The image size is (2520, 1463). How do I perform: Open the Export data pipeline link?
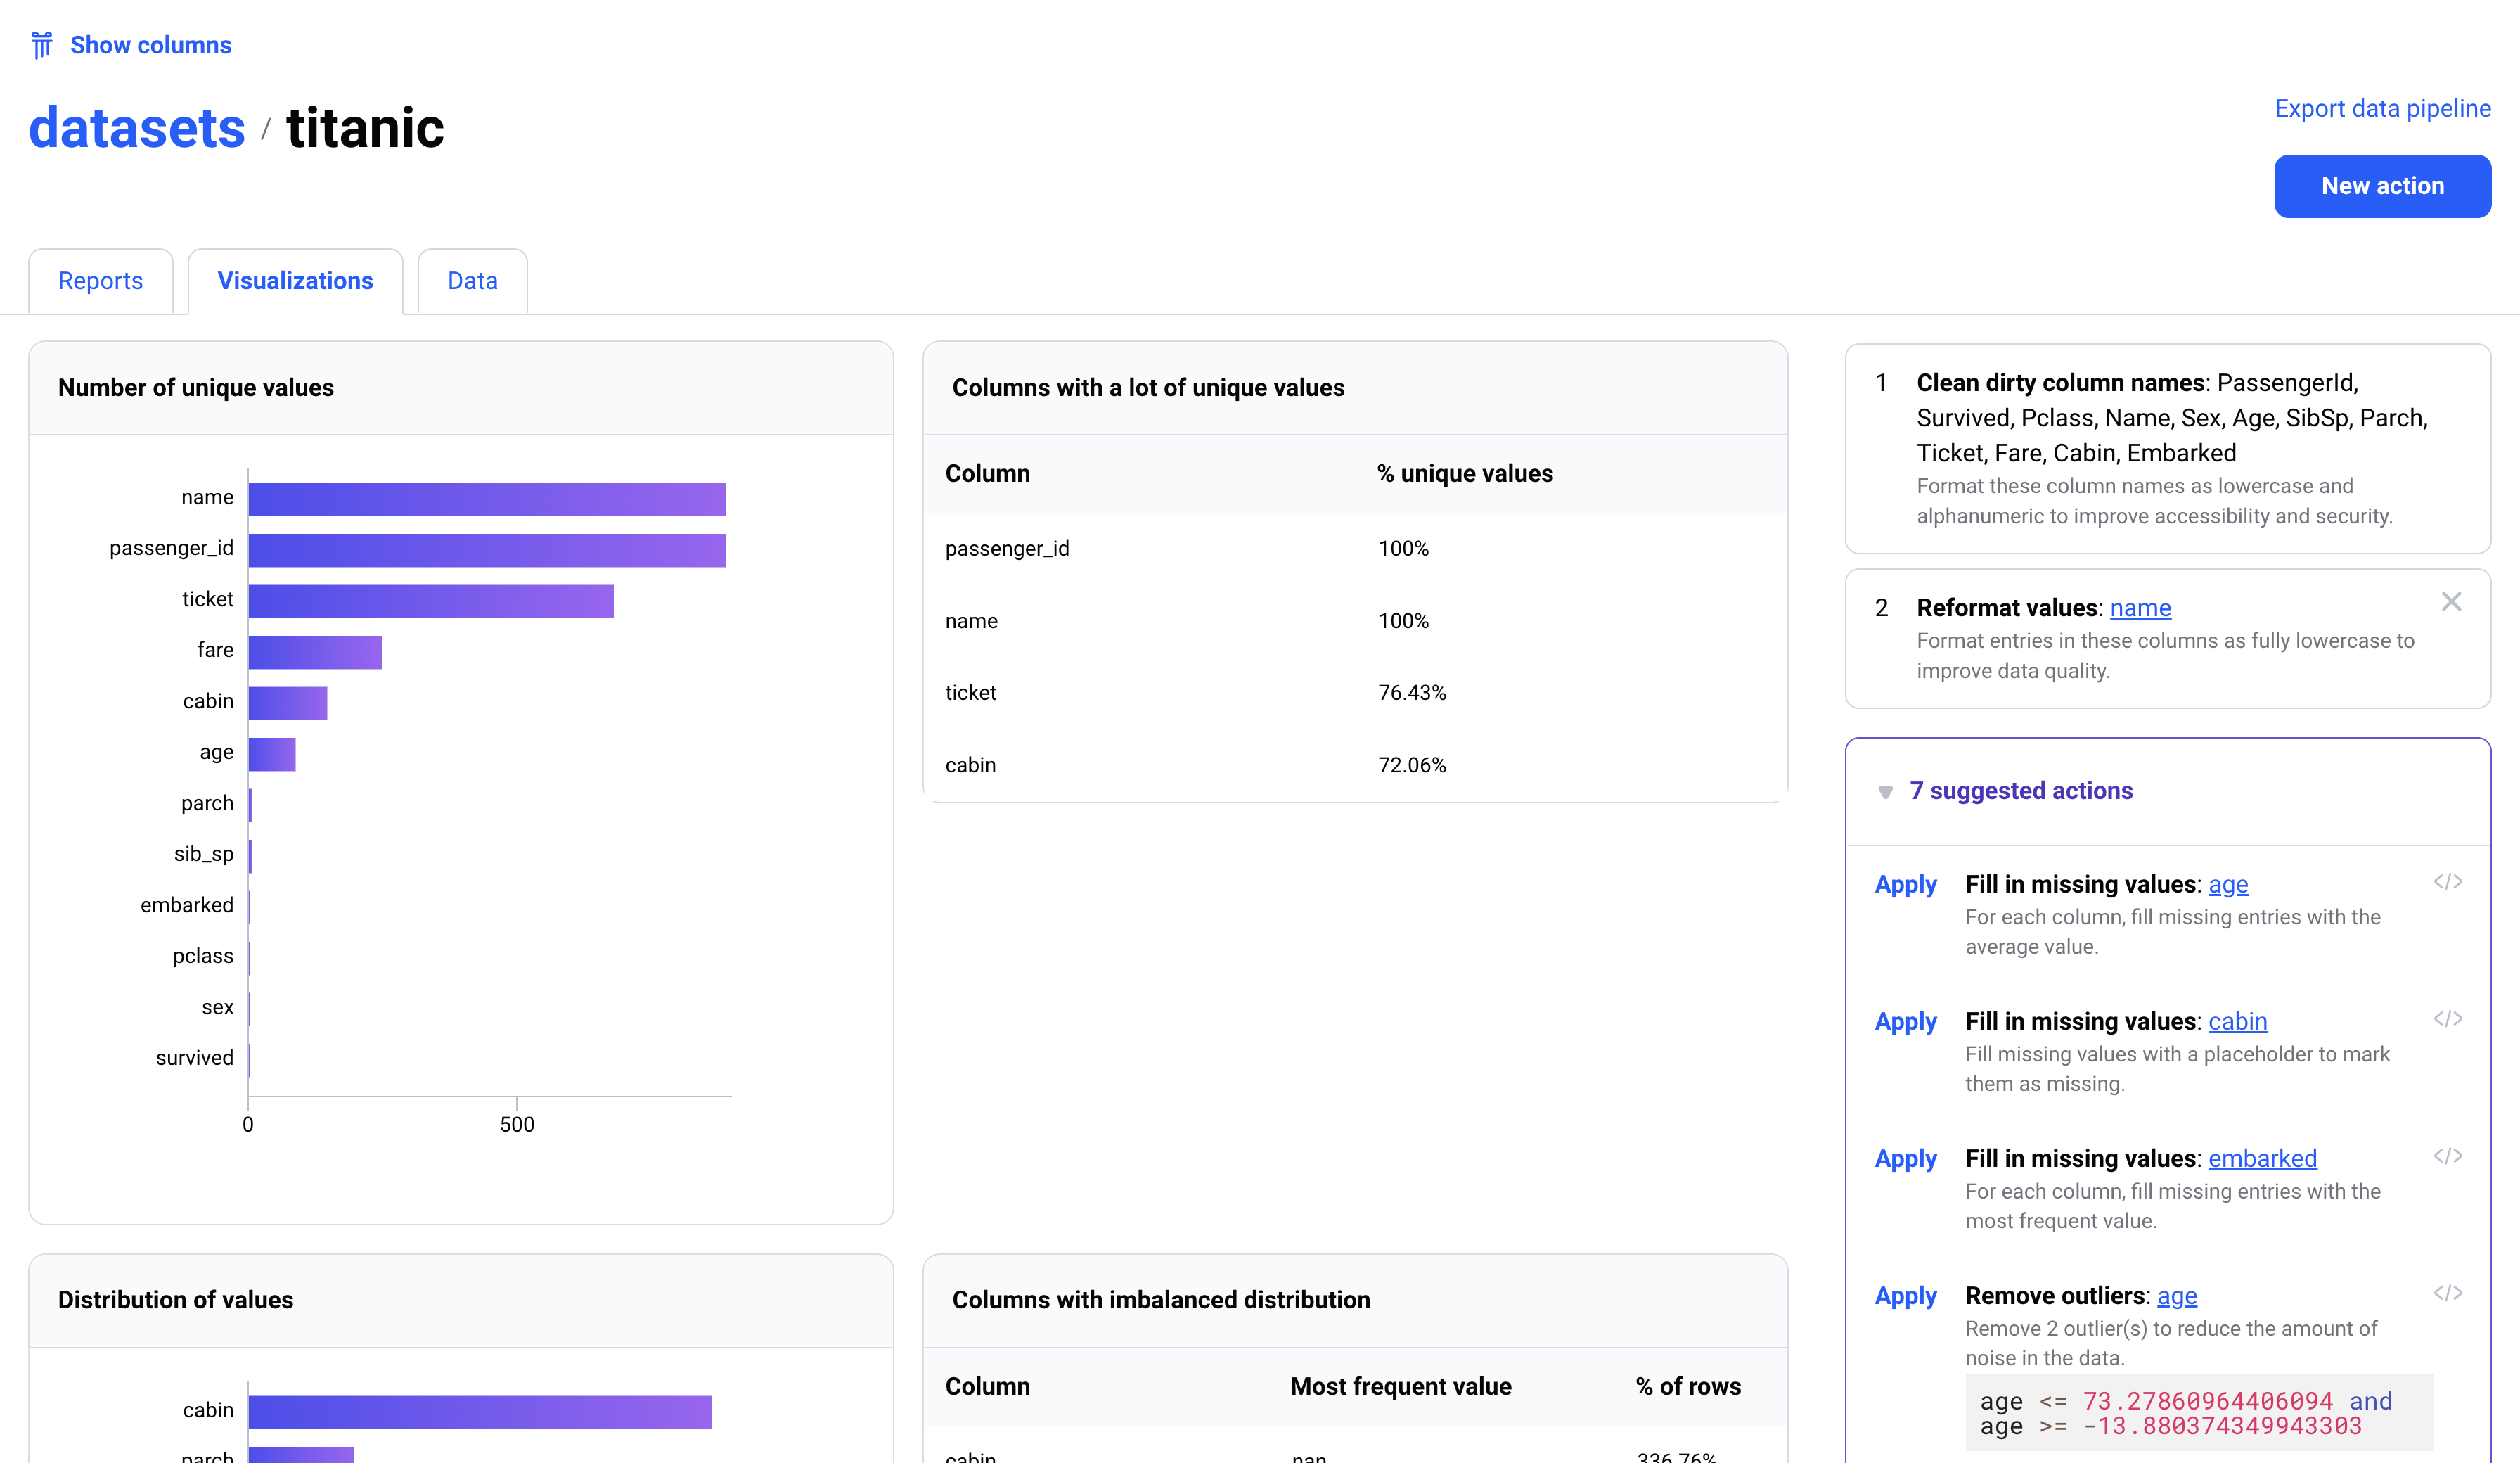(2382, 108)
